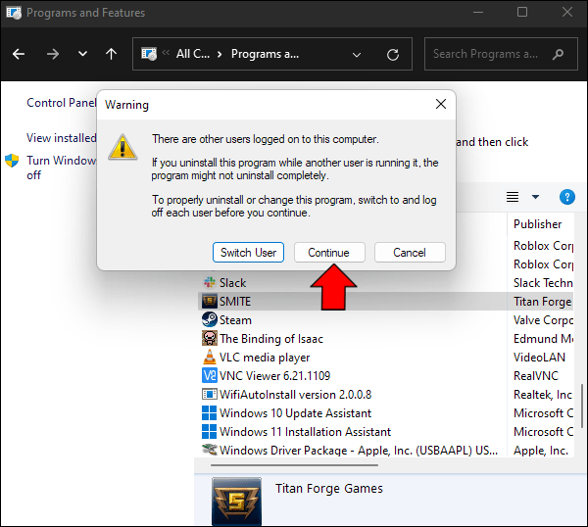Go back using the back arrow
Image resolution: width=588 pixels, height=527 pixels.
tap(19, 54)
